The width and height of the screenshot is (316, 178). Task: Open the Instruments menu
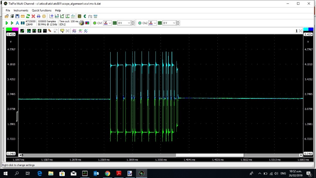click(21, 10)
